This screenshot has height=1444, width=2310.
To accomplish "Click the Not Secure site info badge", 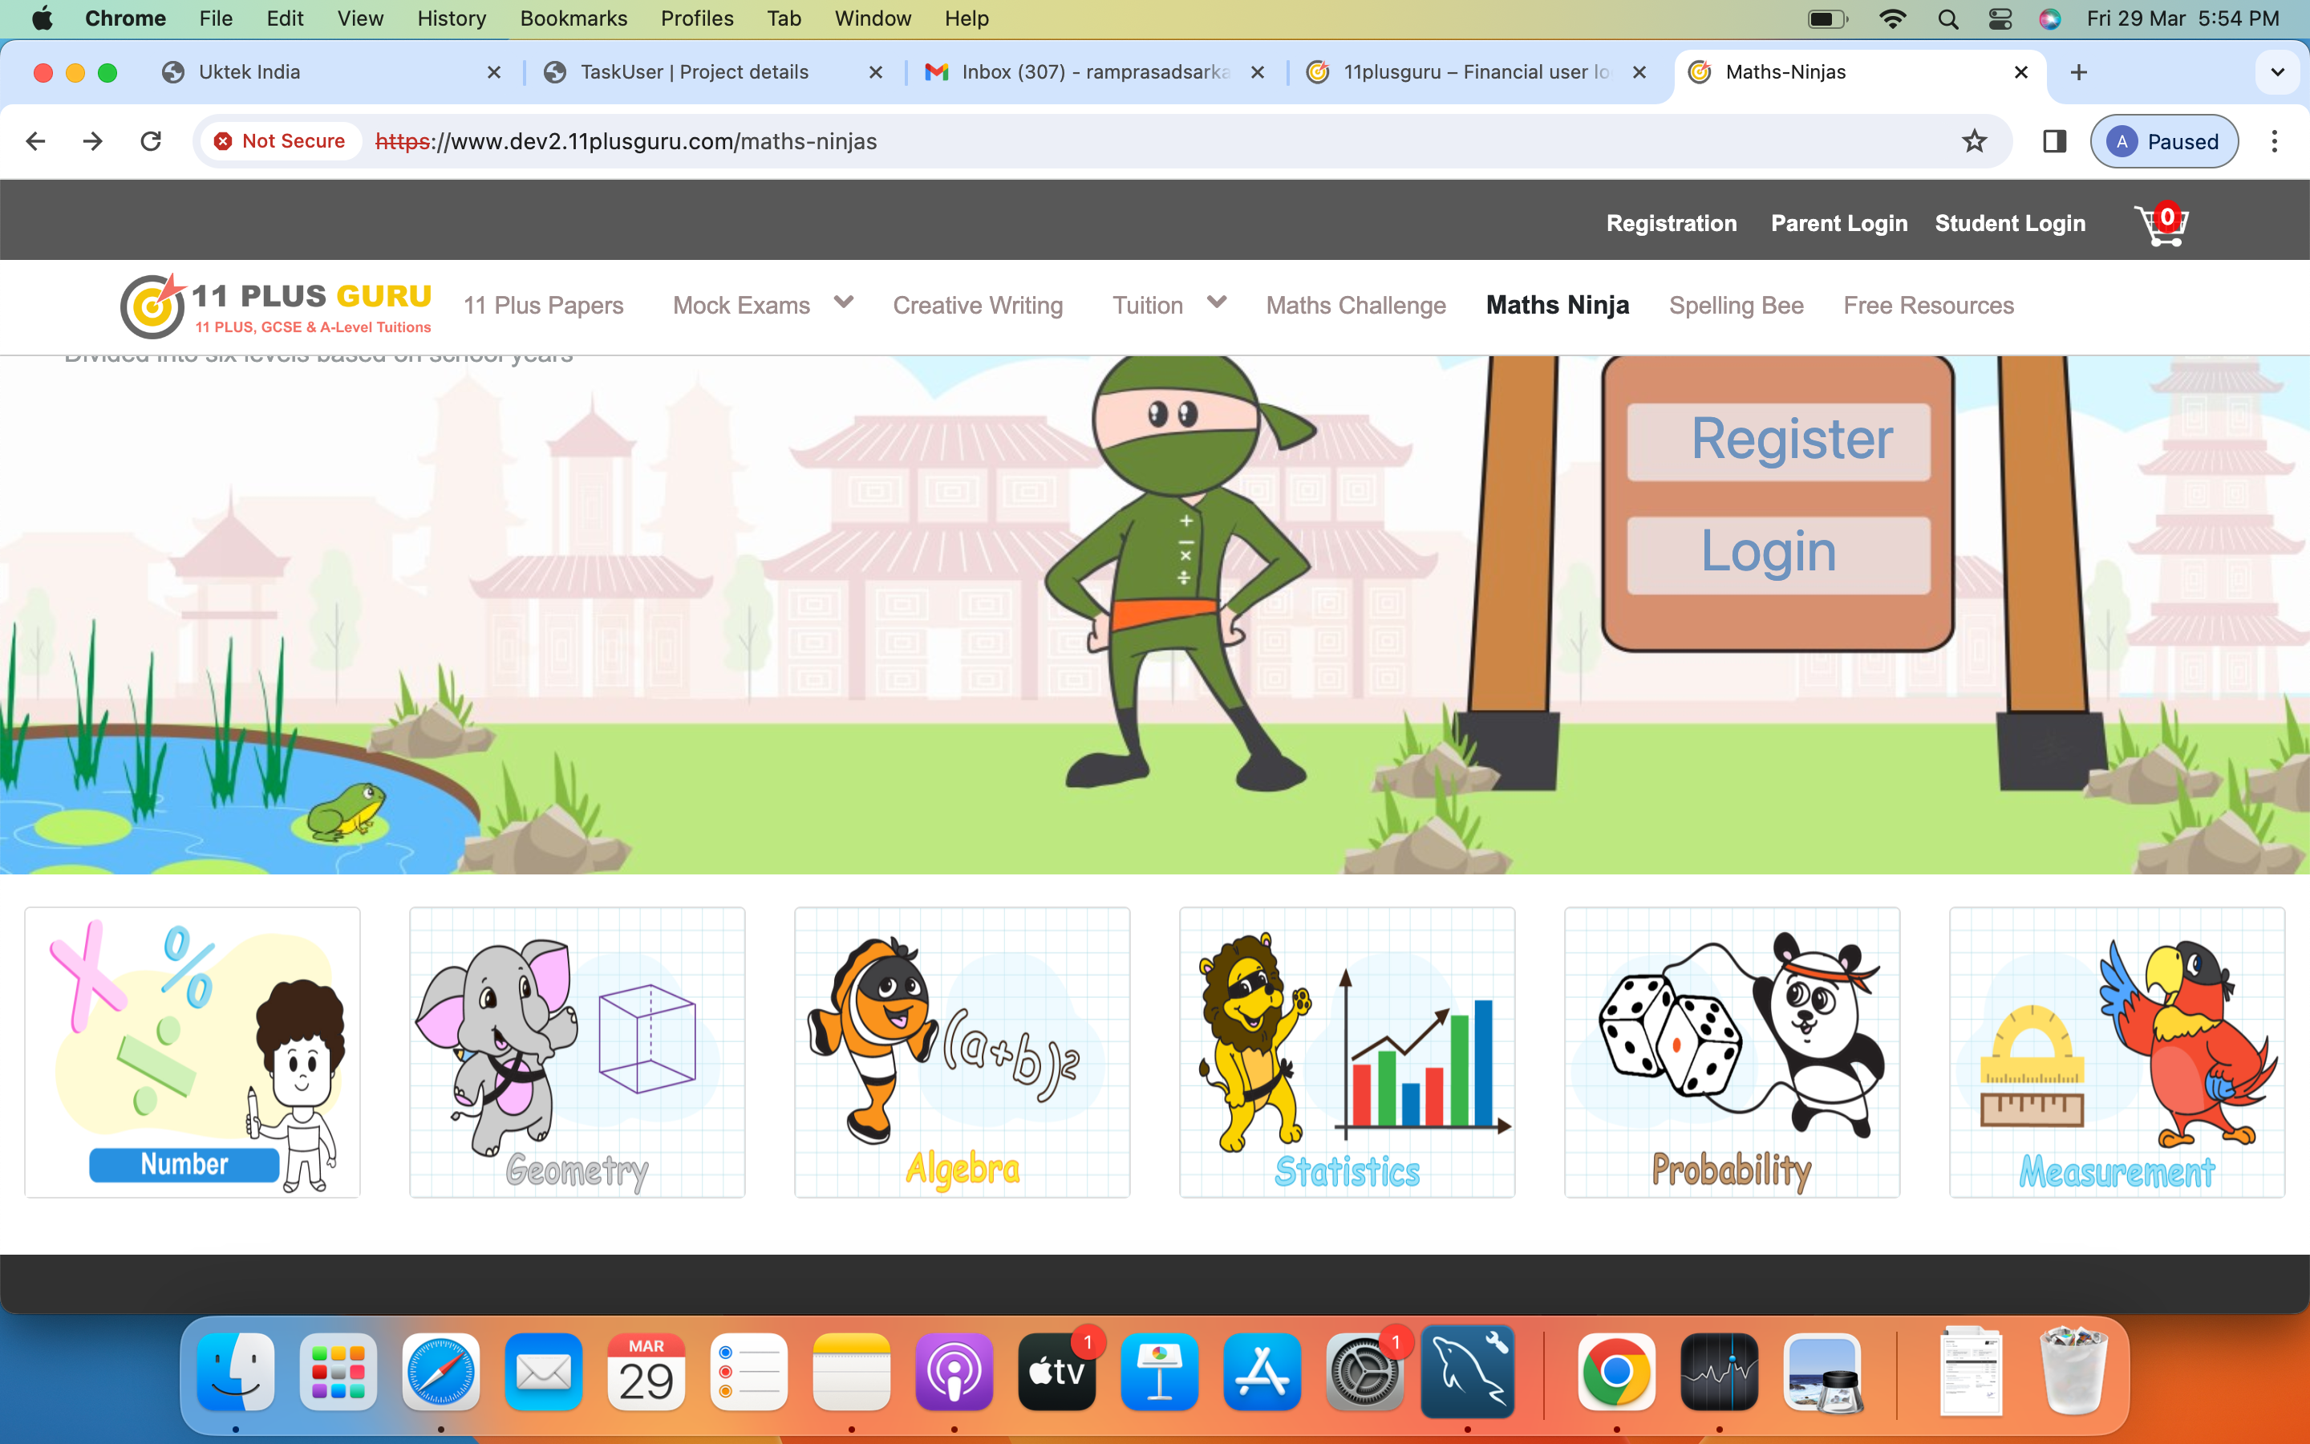I will tap(281, 141).
